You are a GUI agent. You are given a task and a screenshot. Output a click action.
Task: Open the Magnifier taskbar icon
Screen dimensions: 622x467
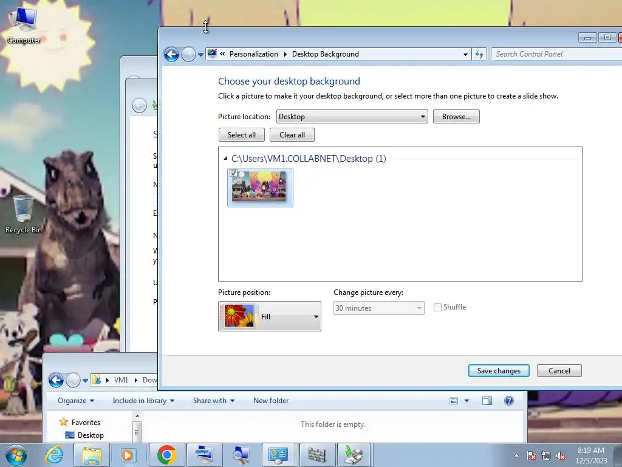coord(241,455)
